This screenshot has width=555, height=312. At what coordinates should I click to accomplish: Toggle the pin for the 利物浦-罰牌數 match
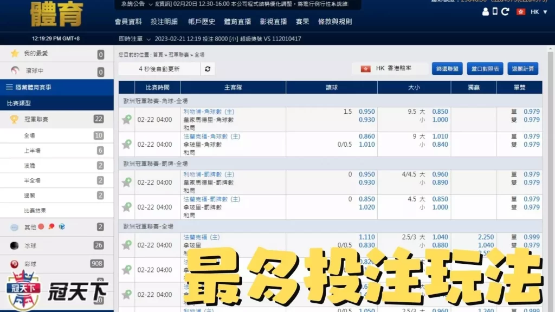tap(126, 182)
